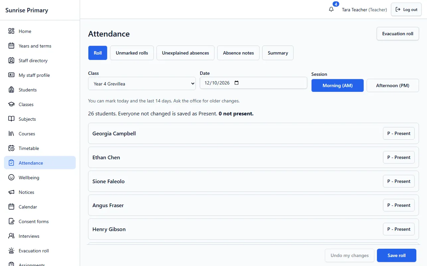Image resolution: width=427 pixels, height=266 pixels.
Task: Click the Wellbeing smiley icon
Action: [x=11, y=178]
